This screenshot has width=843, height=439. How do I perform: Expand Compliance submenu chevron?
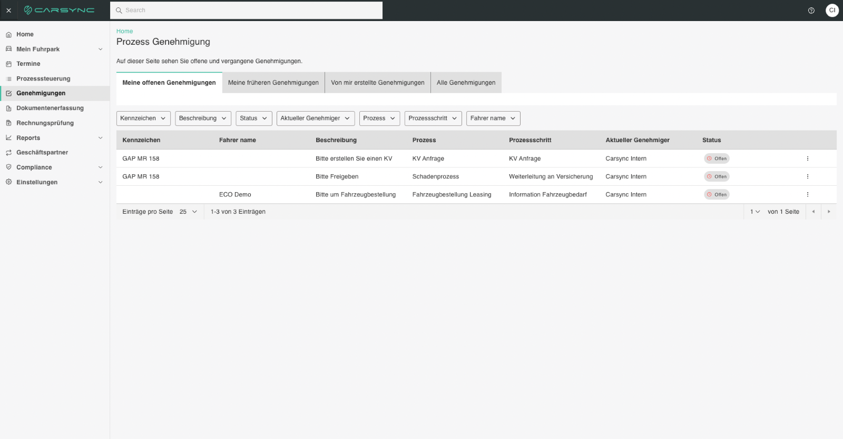click(x=101, y=167)
